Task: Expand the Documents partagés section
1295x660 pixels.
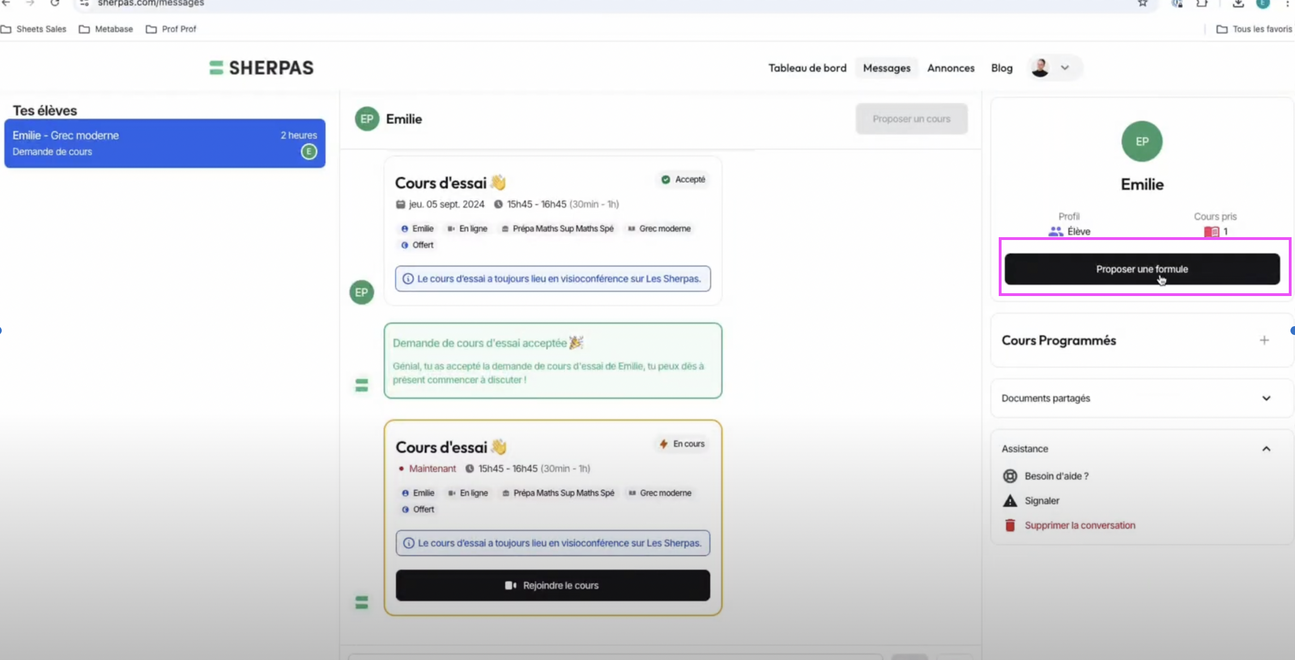Action: pyautogui.click(x=1266, y=398)
